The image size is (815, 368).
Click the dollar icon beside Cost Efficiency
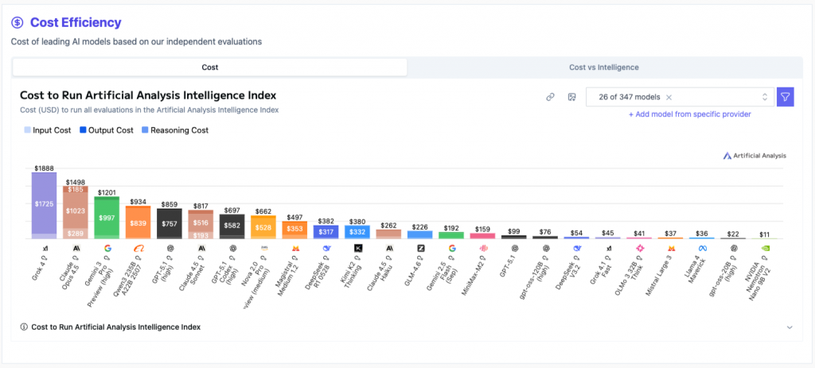pos(18,22)
